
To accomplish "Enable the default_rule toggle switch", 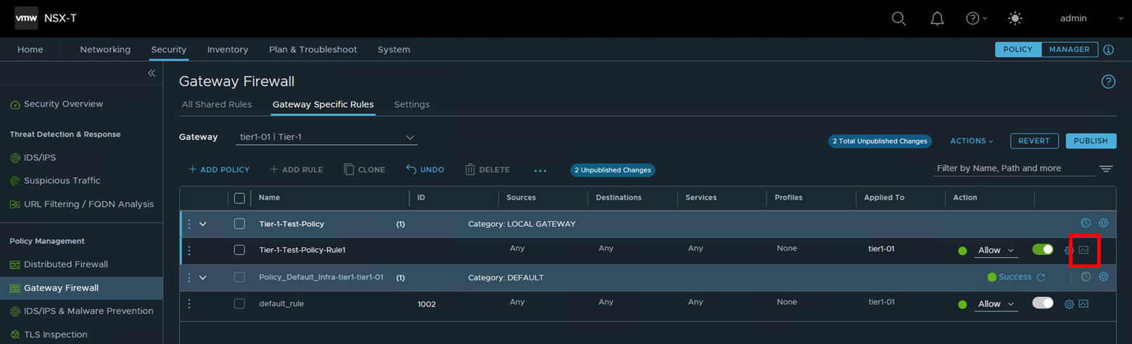I will click(x=1043, y=303).
